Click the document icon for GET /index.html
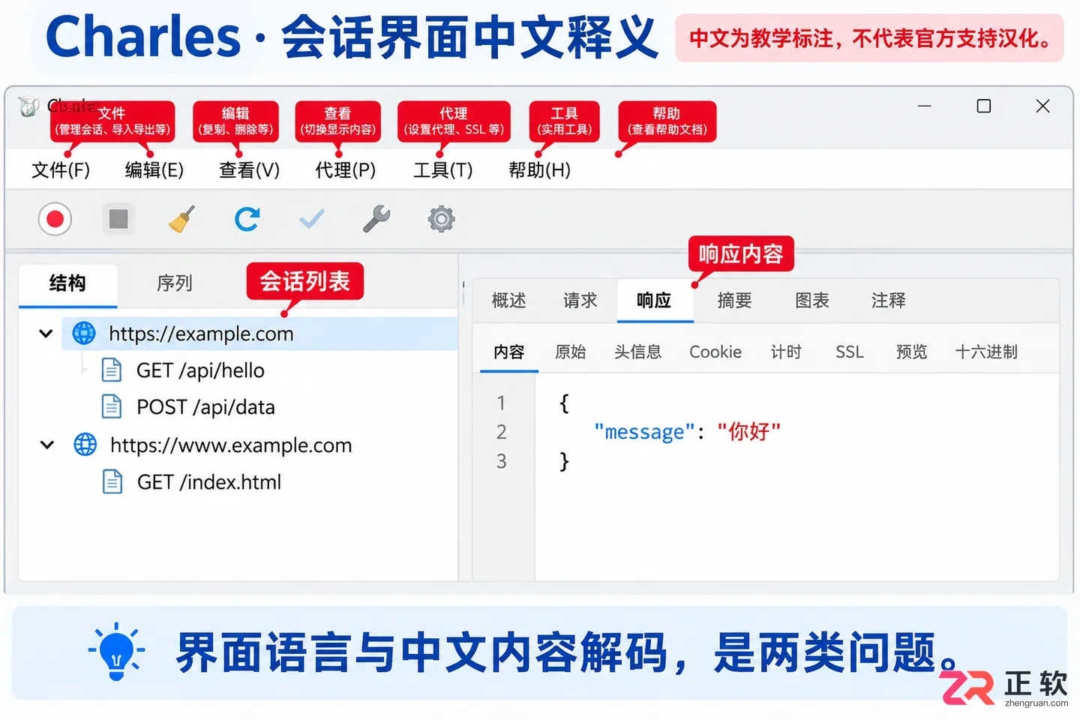Image resolution: width=1080 pixels, height=720 pixels. [x=112, y=481]
